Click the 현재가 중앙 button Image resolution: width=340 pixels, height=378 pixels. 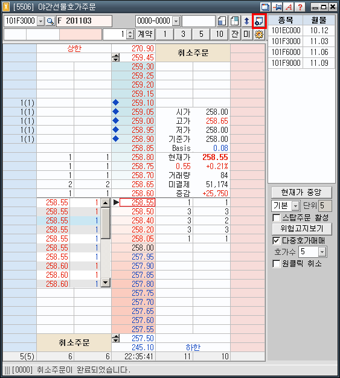point(301,193)
